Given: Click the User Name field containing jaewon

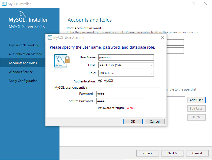Looking at the screenshot, I should 126,57.
